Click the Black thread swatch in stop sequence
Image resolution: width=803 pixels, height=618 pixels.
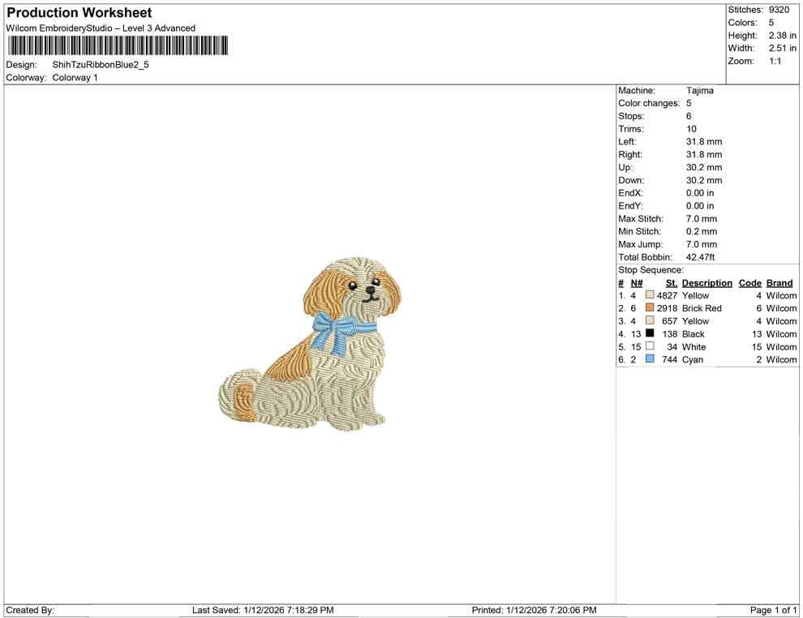pyautogui.click(x=649, y=334)
